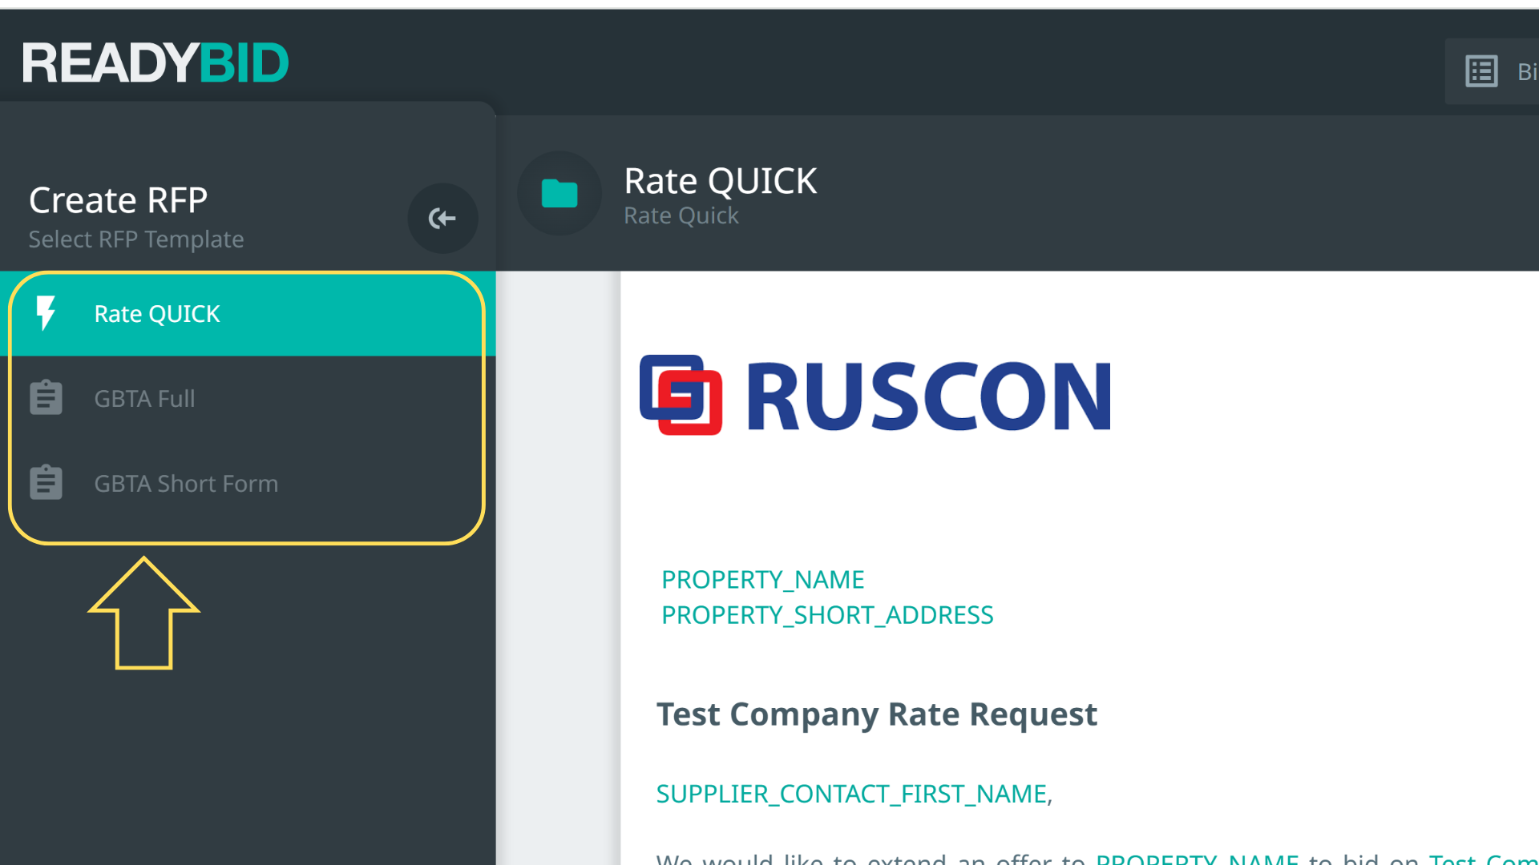This screenshot has height=865, width=1539.
Task: Click the lightning bolt icon for Rate QUICK
Action: (46, 313)
